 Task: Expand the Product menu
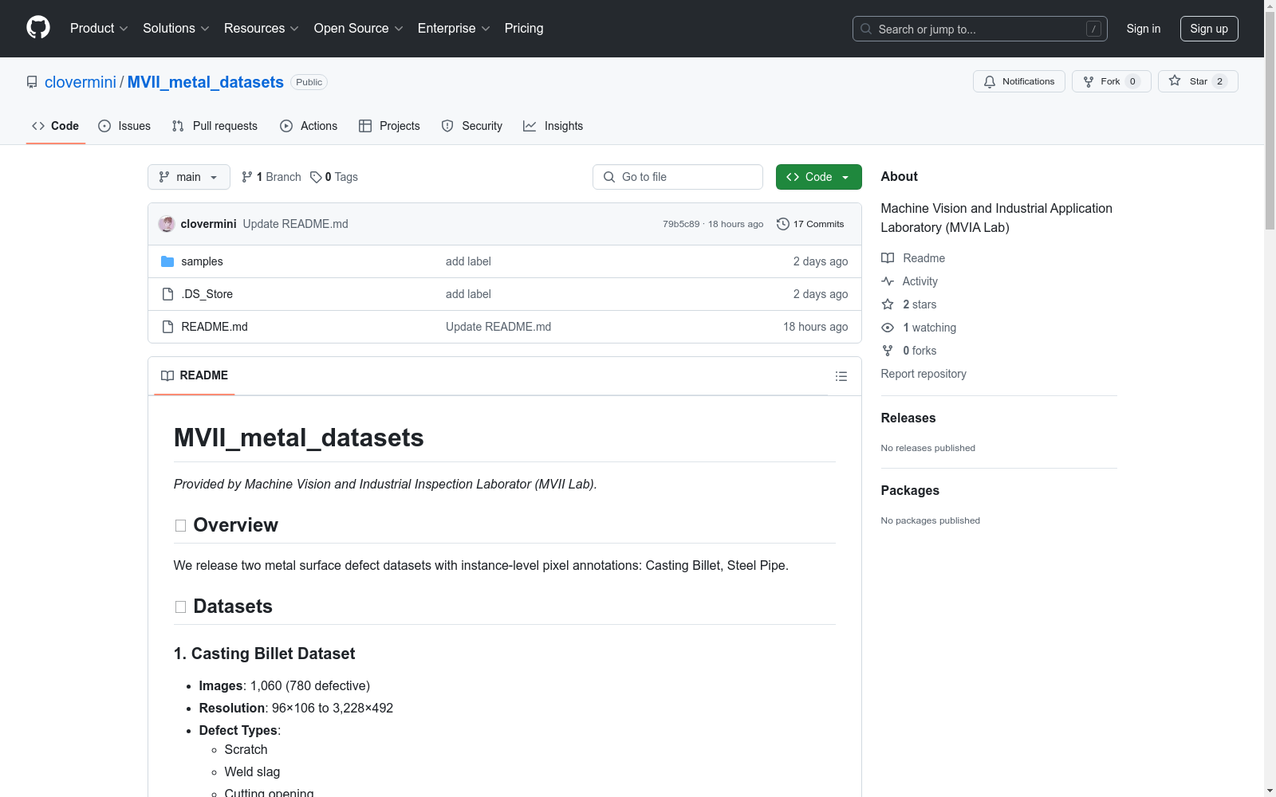pos(99,29)
